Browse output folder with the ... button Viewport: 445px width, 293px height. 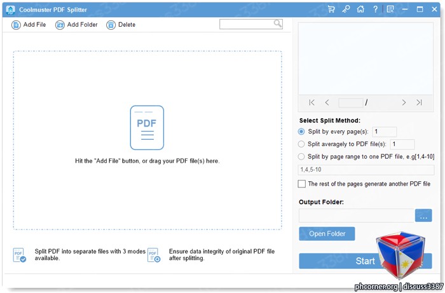pos(423,215)
